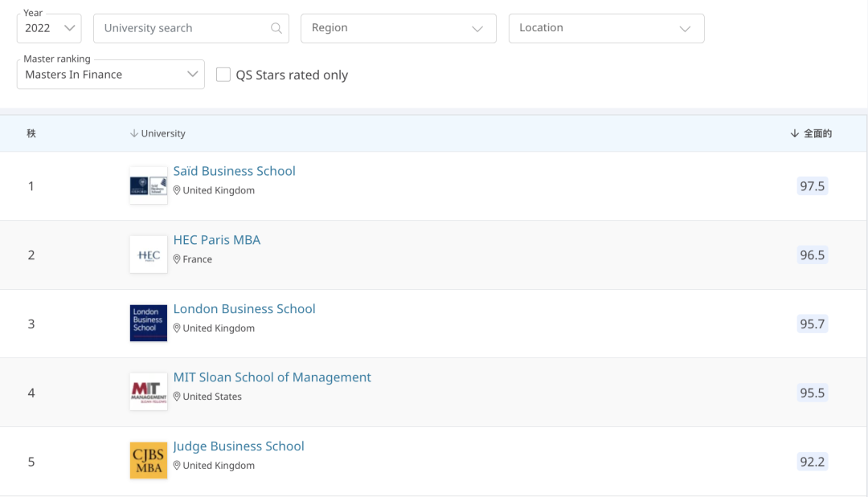Click location pin beside France
This screenshot has height=497, width=868.
(177, 259)
